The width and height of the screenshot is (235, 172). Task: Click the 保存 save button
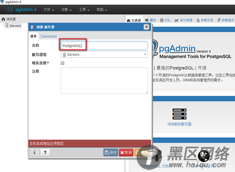tap(111, 153)
